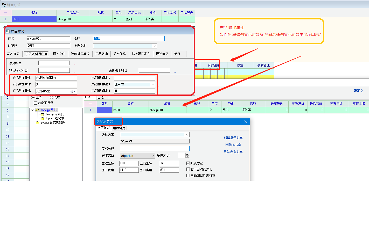The image size is (369, 225).
Task: Uncheck the 默认方案 checkbox
Action: [x=188, y=163]
